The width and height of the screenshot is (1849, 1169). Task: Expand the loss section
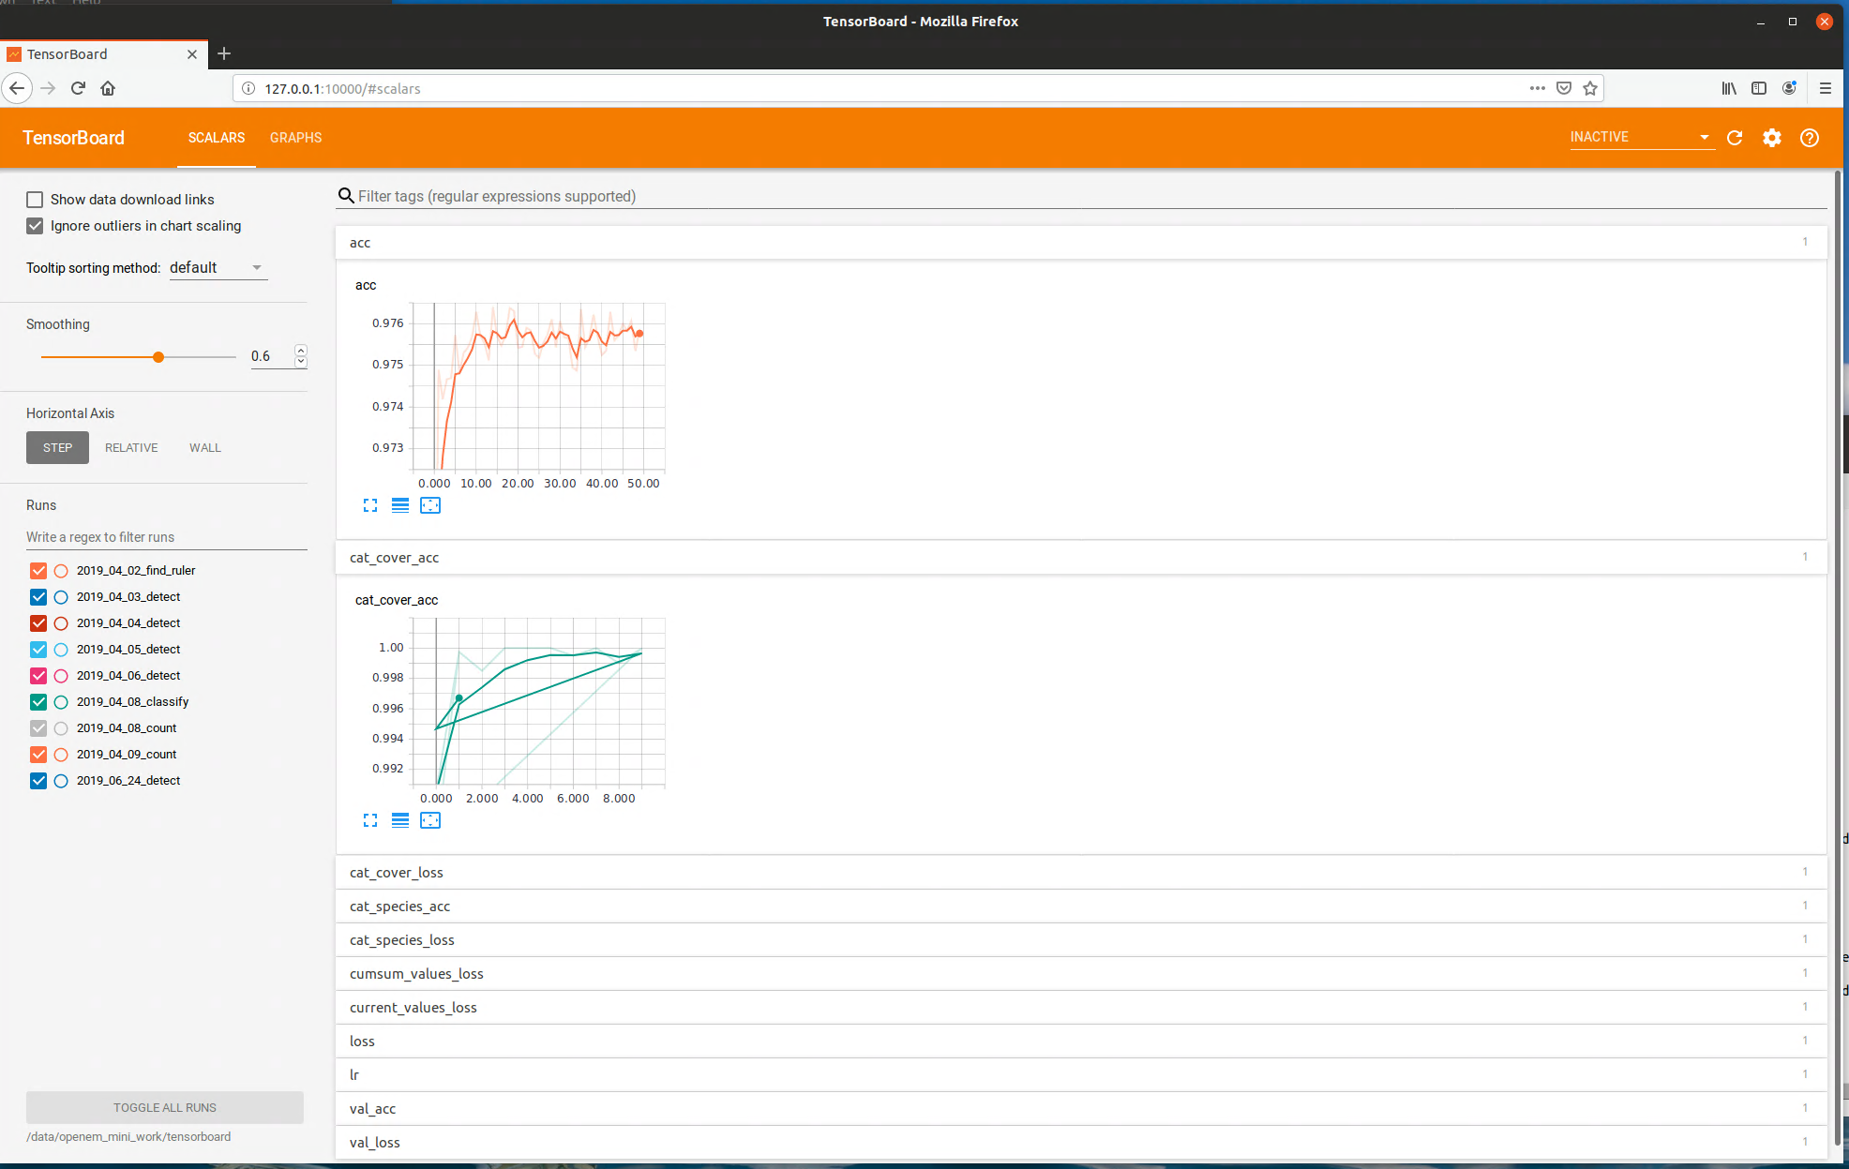(x=1081, y=1042)
